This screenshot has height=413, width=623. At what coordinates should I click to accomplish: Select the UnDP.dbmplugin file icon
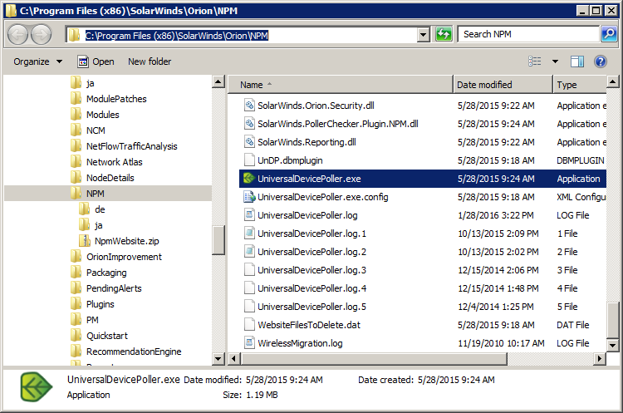pyautogui.click(x=249, y=160)
